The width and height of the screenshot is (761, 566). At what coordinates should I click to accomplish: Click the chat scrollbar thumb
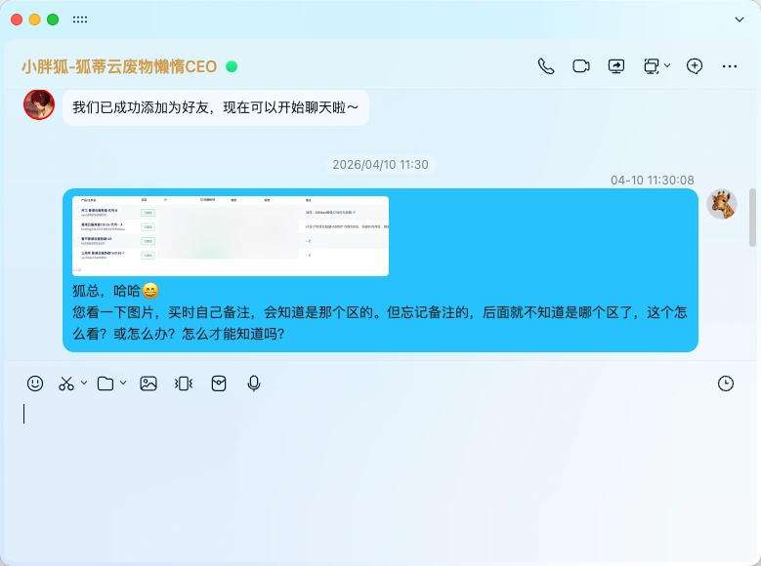click(752, 218)
